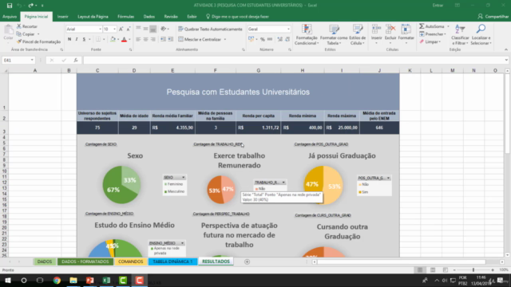
Task: Open the POS_OUTRA_G chart filter dropdown
Action: pyautogui.click(x=388, y=178)
